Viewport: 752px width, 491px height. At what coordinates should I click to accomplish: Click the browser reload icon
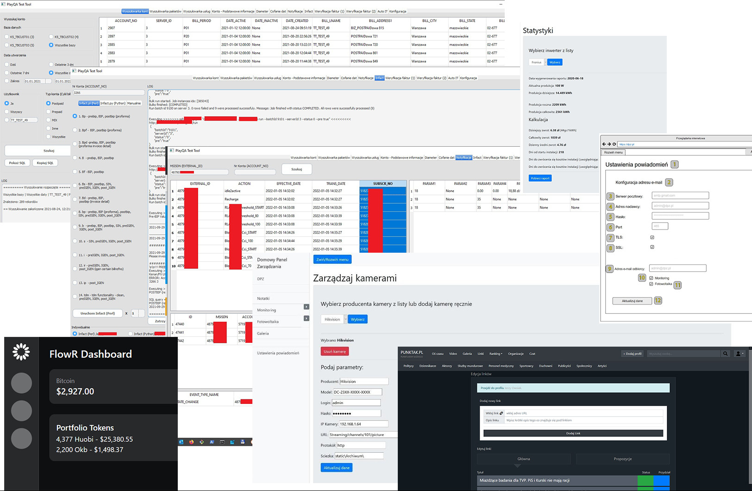(x=614, y=144)
